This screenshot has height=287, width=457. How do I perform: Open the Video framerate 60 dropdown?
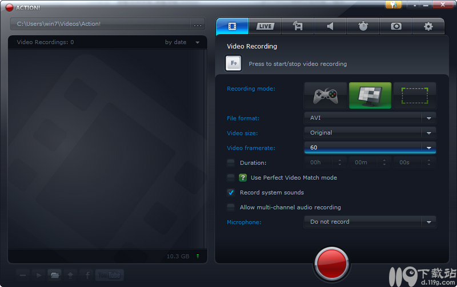click(370, 148)
